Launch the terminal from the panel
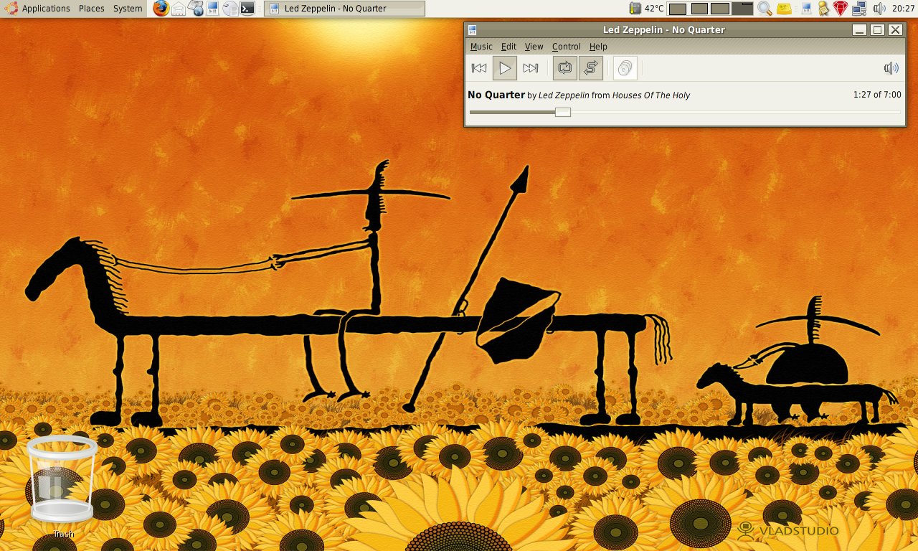Viewport: 918px width, 551px height. point(247,9)
